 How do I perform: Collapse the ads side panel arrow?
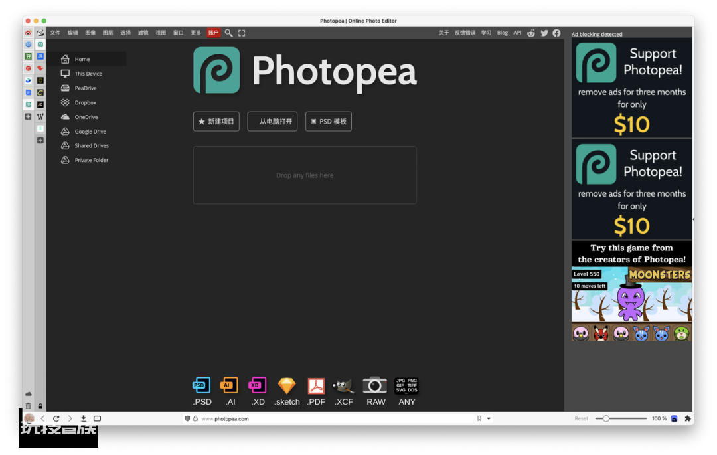(x=693, y=219)
